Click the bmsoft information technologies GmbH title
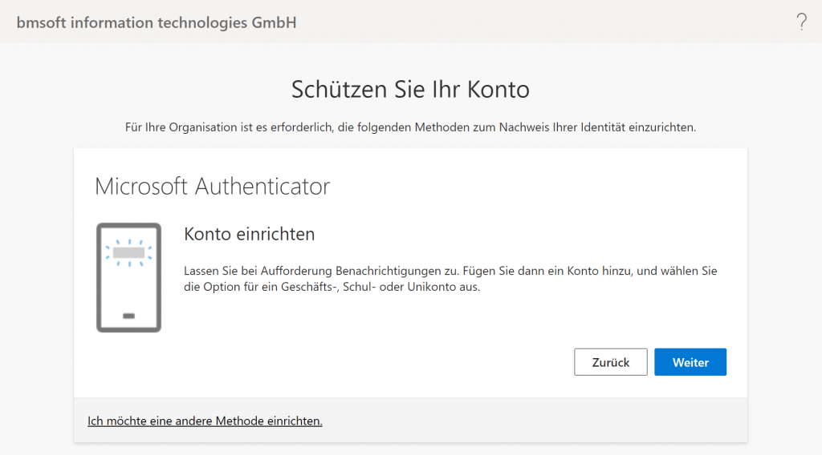 (x=157, y=22)
